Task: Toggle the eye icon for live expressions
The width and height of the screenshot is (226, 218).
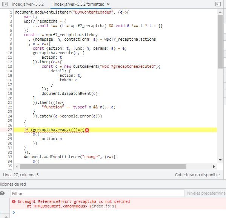Action: coord(2,193)
